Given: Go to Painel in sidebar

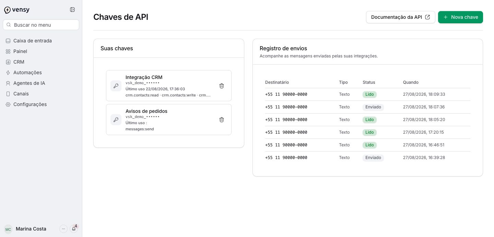Looking at the screenshot, I should [x=41, y=51].
